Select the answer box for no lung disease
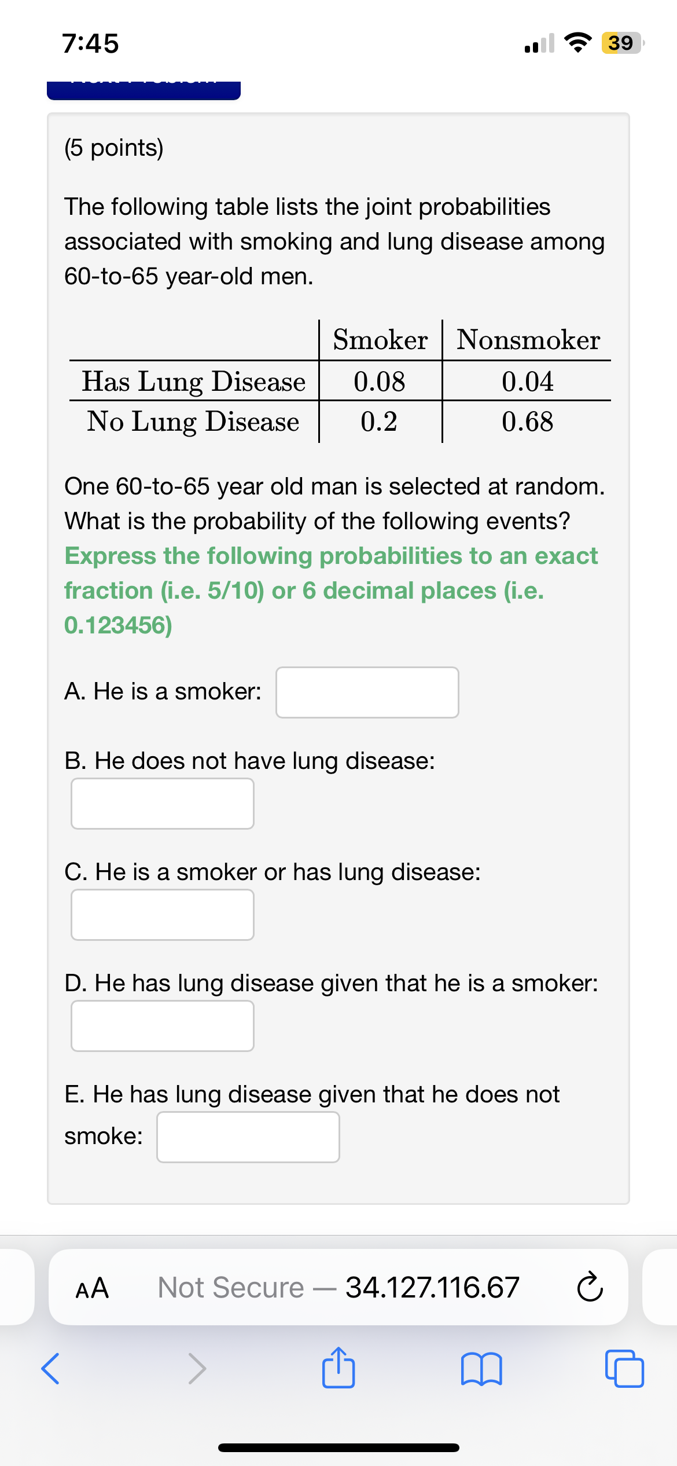 pos(162,804)
